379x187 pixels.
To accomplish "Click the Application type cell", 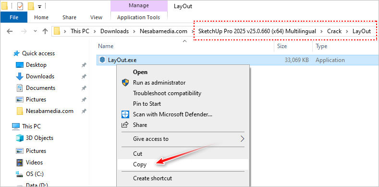I will (x=330, y=60).
